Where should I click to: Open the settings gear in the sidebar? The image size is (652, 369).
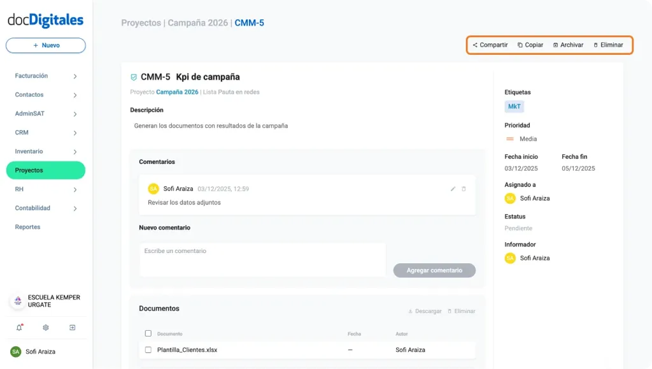point(45,328)
